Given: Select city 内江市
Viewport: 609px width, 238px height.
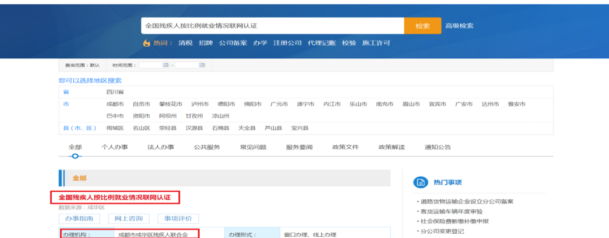Looking at the screenshot, I should [332, 104].
